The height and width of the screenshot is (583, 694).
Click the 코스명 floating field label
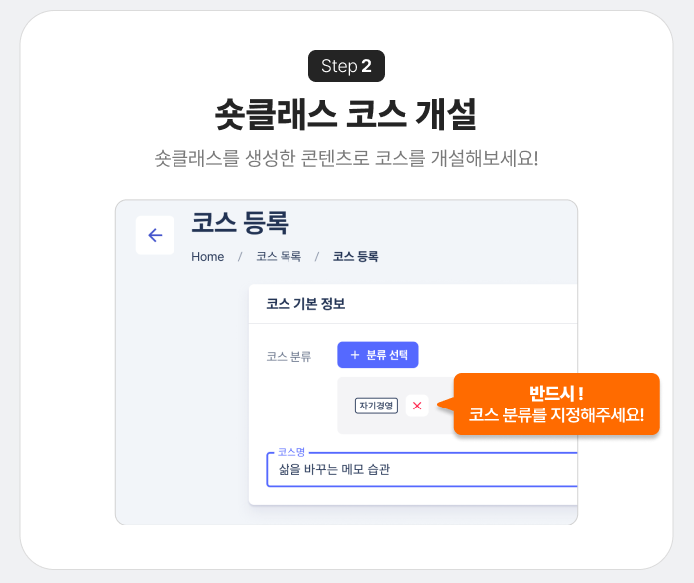point(291,452)
